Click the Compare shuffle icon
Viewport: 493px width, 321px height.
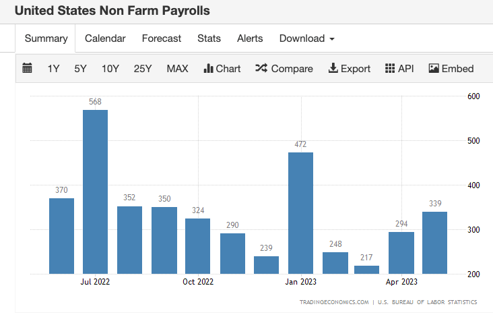click(x=261, y=68)
